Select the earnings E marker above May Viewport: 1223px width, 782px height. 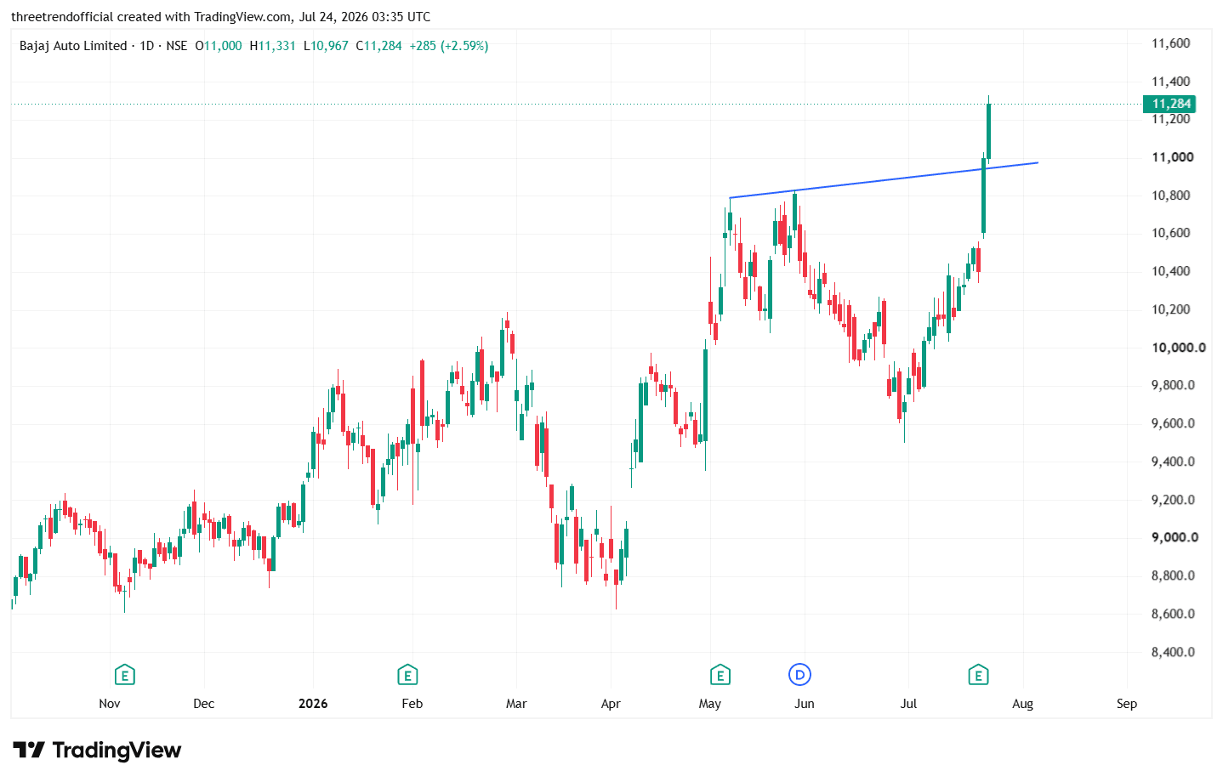(x=720, y=676)
